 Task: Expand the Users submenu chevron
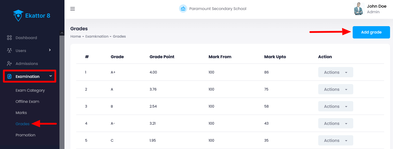click(x=50, y=50)
